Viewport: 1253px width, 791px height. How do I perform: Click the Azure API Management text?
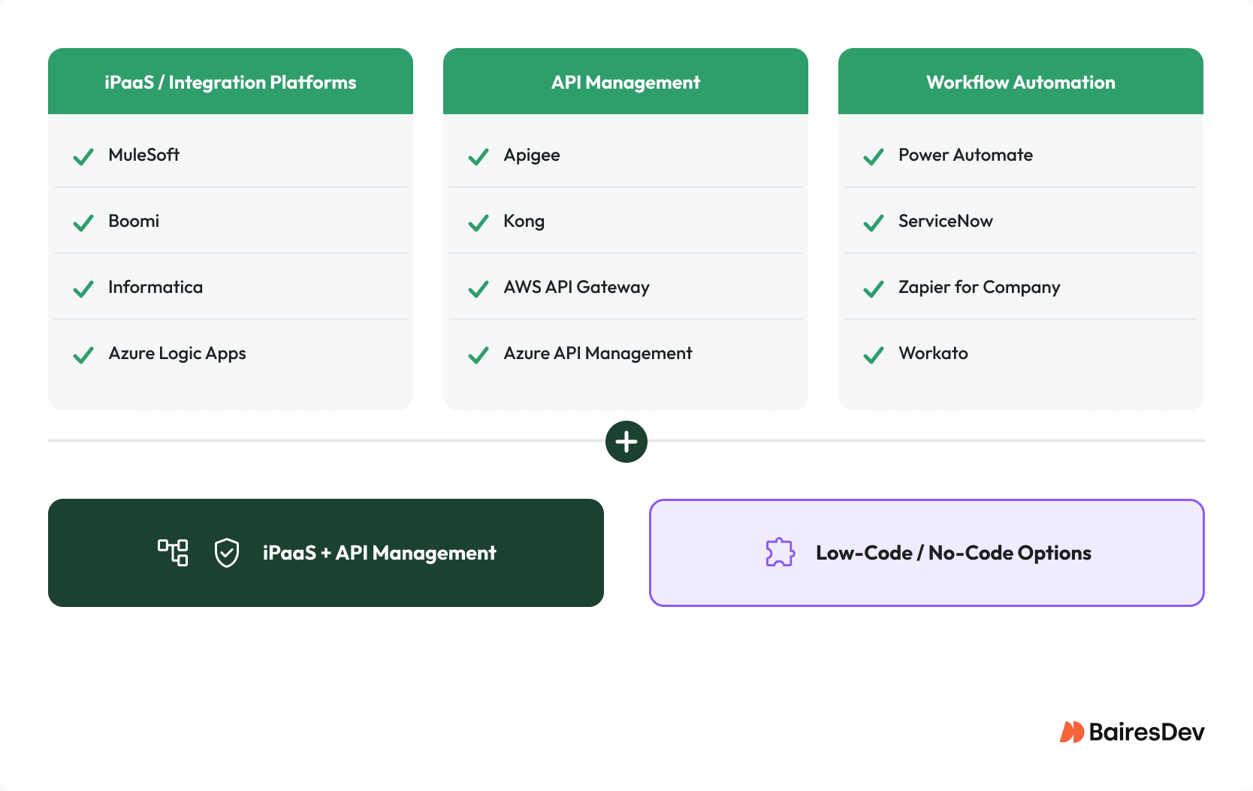coord(598,354)
